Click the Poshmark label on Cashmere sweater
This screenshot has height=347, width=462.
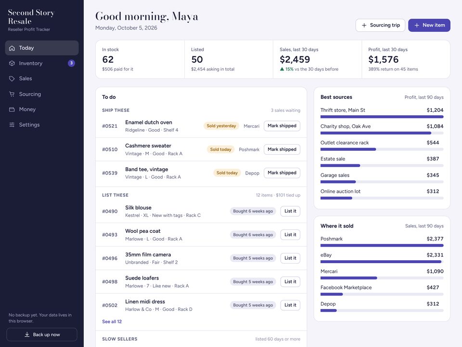(x=249, y=149)
